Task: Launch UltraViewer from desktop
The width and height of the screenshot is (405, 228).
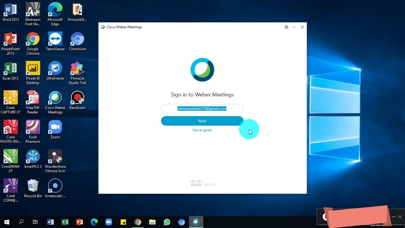Action: (55, 71)
